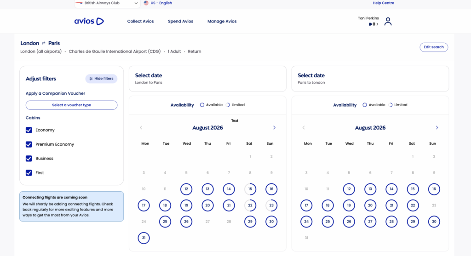The image size is (471, 256).
Task: Select August 28 in Paris to London calendar
Action: 391,222
